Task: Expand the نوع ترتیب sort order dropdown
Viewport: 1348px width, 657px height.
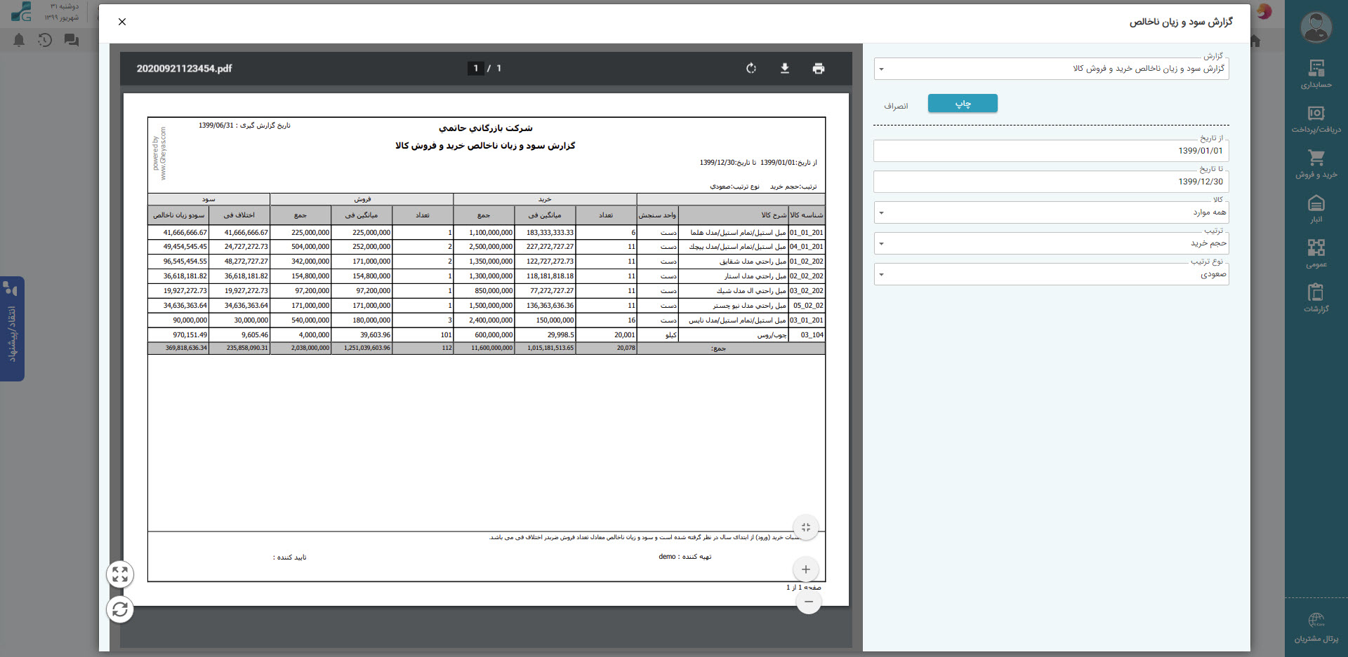Action: tap(1051, 274)
